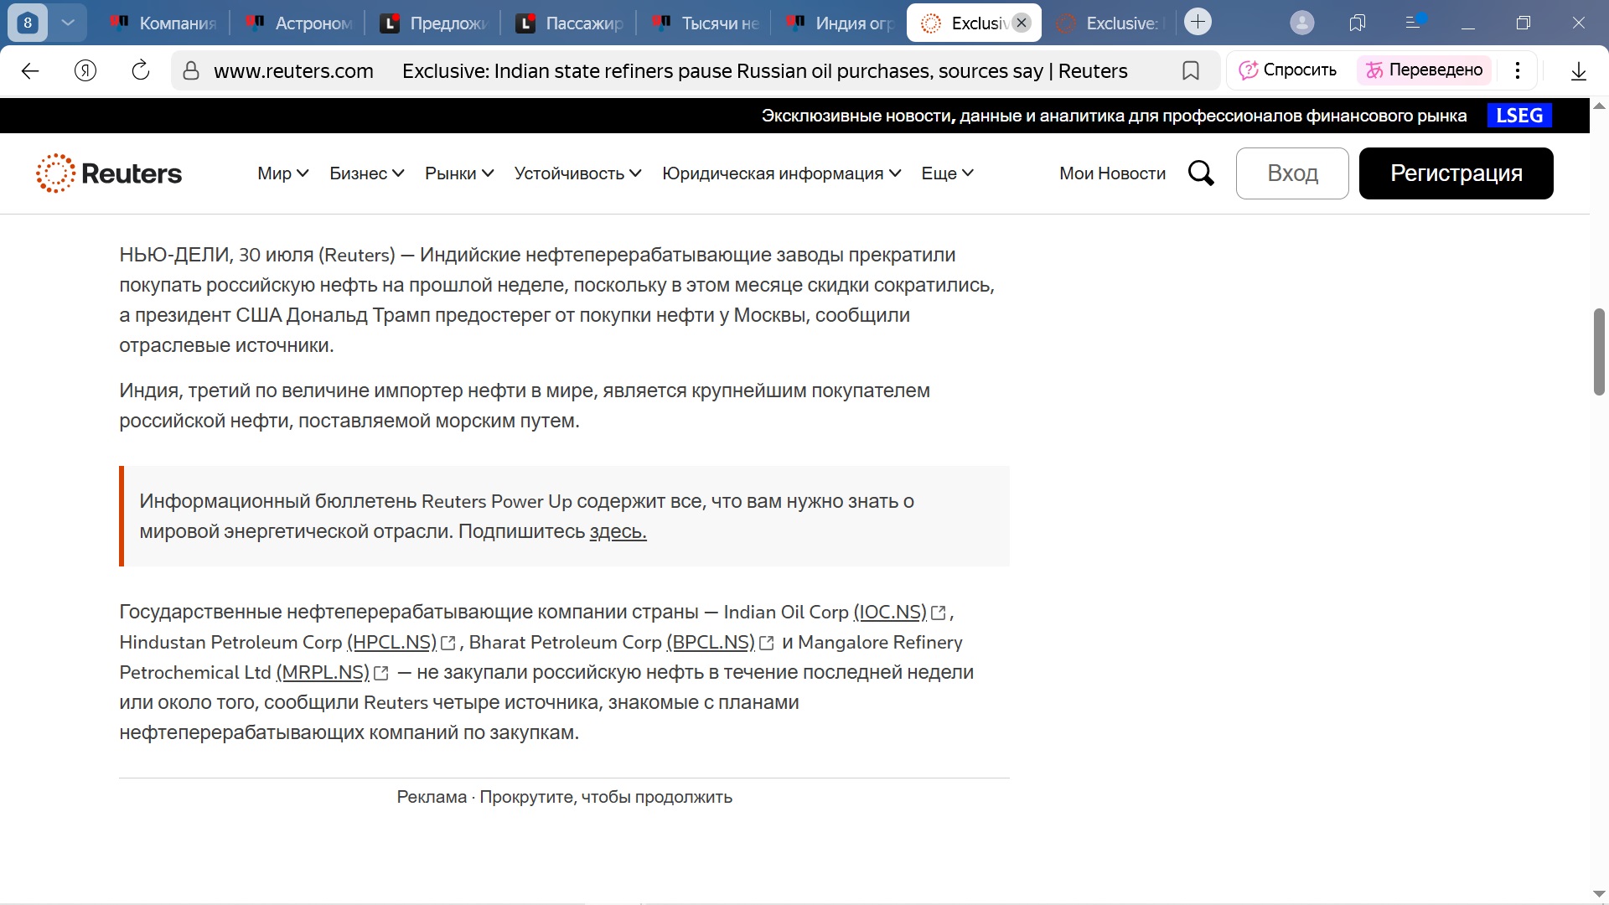The width and height of the screenshot is (1609, 905).
Task: Open Мои Новости
Action: coord(1113,173)
